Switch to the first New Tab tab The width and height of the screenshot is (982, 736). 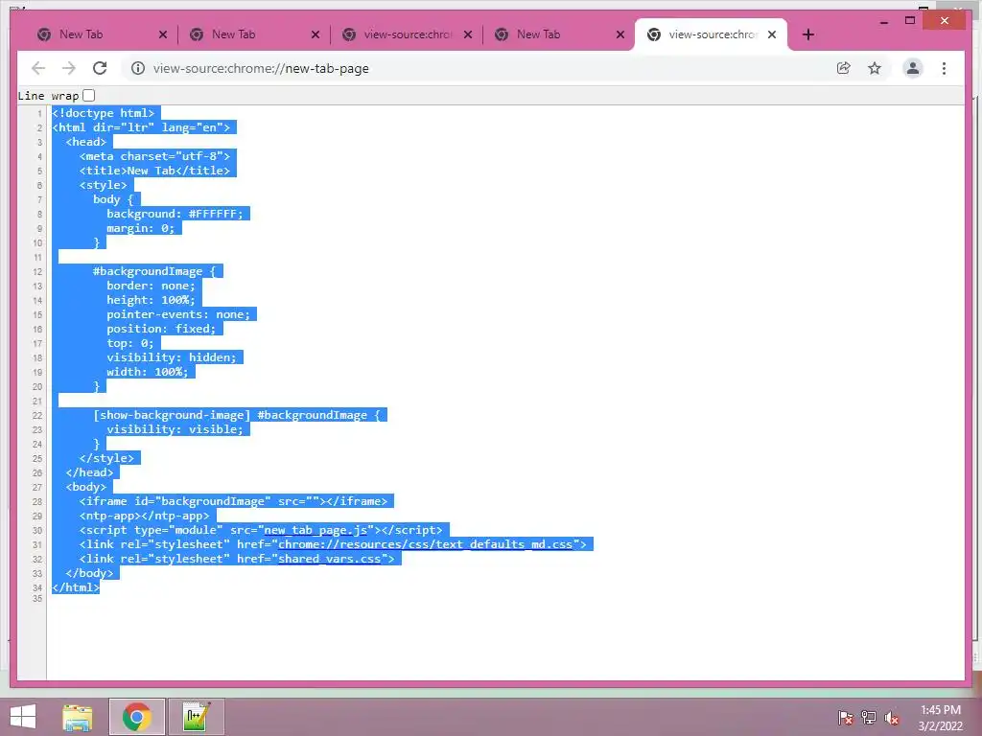coord(94,34)
